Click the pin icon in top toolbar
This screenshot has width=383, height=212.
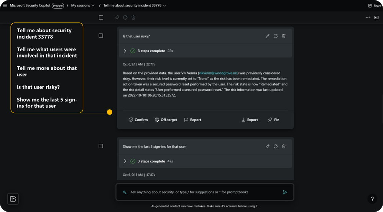coord(117,17)
